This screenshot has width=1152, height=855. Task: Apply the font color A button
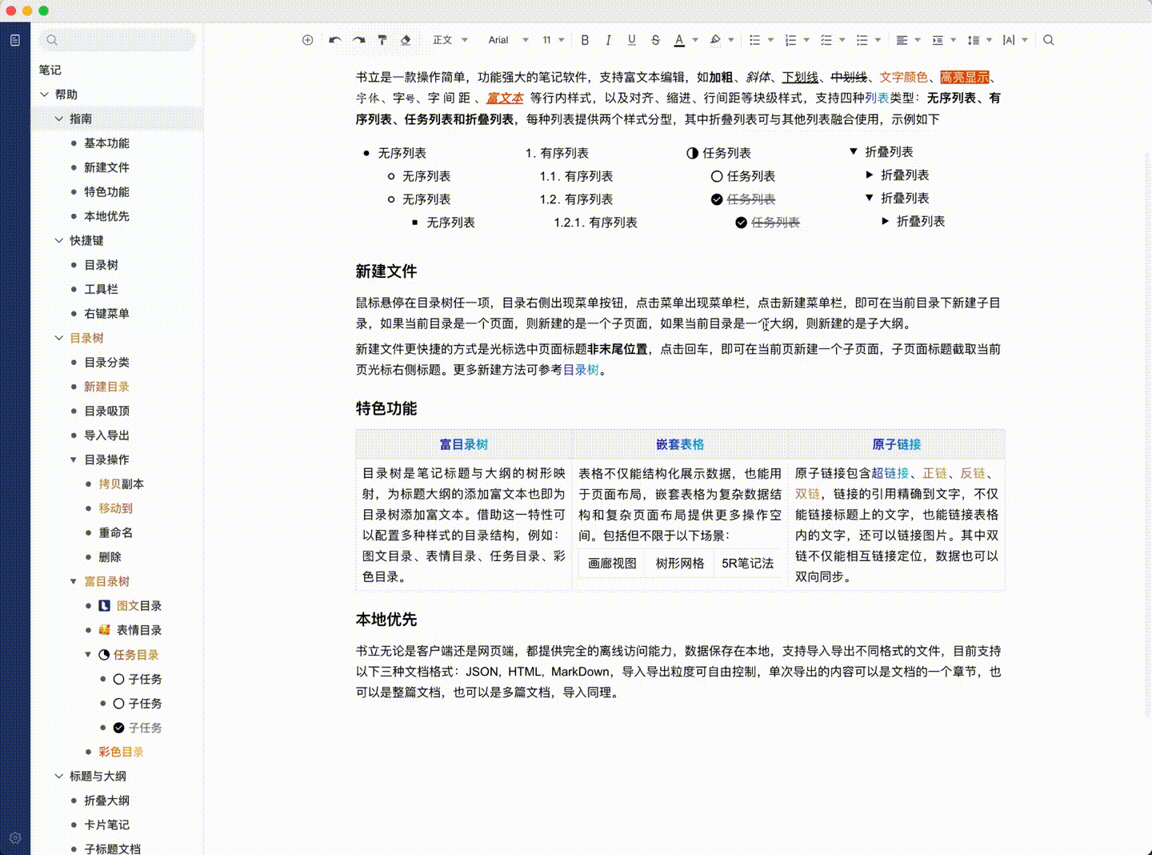click(679, 40)
